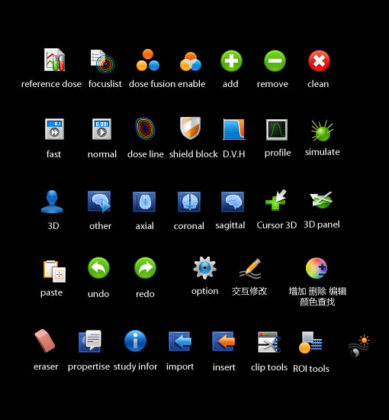Select the focuslist icon
Viewport: 389px width, 420px height.
pyautogui.click(x=102, y=61)
